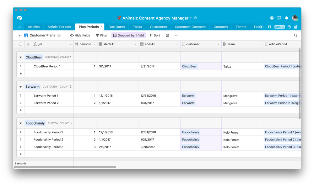This screenshot has width=314, height=187.
Task: Click the lookup icon of team field
Action: point(225,44)
